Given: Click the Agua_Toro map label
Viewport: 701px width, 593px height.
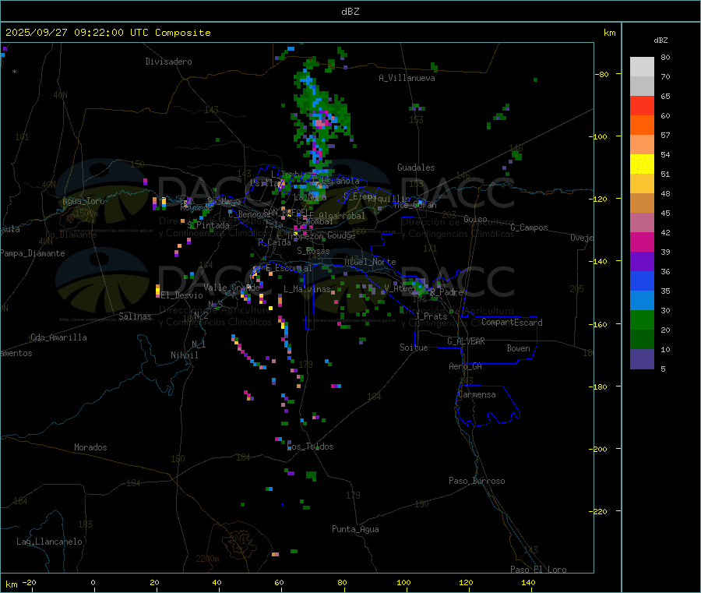Looking at the screenshot, I should (x=83, y=201).
